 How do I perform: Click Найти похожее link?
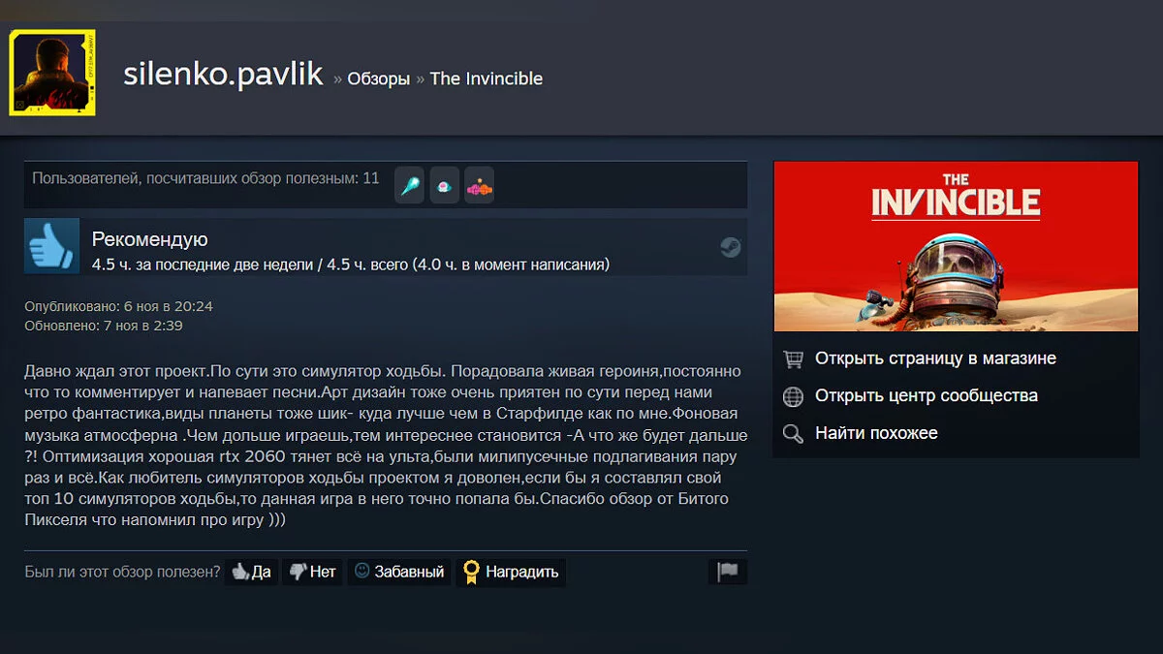click(x=876, y=433)
